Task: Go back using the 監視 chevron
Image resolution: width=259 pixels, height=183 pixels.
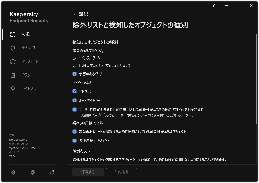Action: point(74,14)
